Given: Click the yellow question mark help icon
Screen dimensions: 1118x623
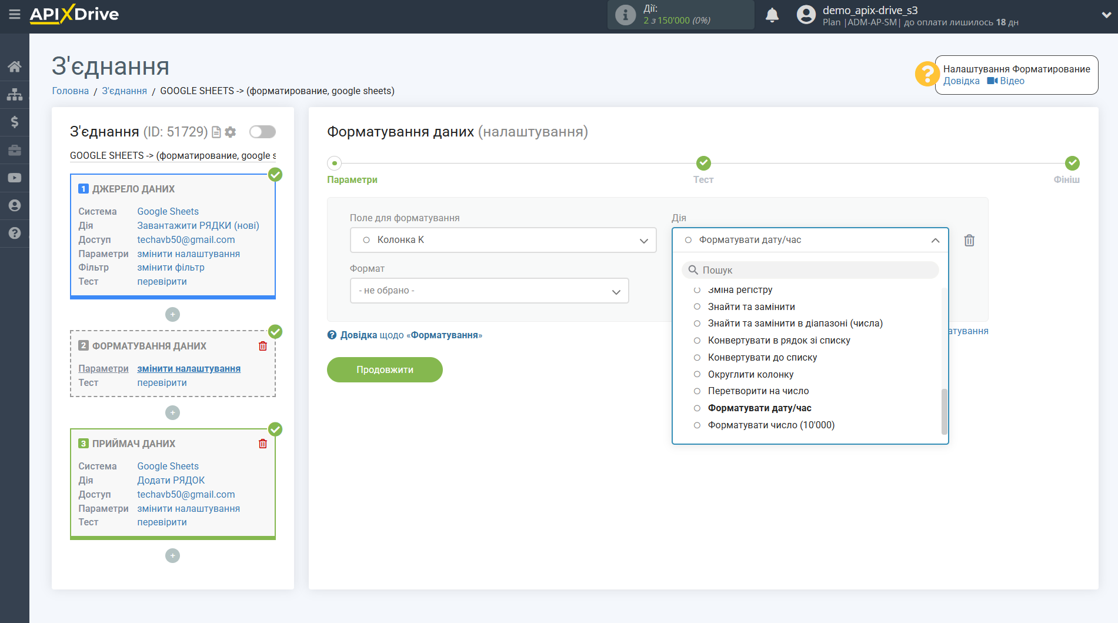Looking at the screenshot, I should click(927, 74).
